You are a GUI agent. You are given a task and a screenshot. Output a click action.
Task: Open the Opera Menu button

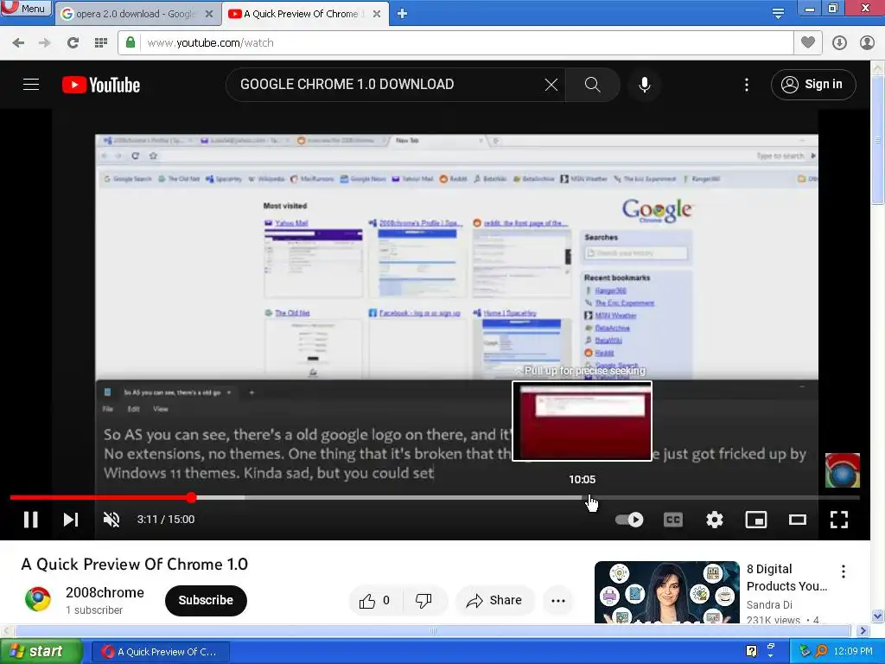[26, 9]
